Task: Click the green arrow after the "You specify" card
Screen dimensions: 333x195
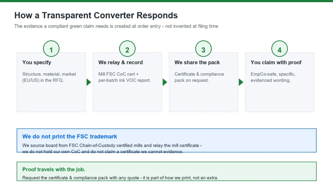Action: point(89,82)
